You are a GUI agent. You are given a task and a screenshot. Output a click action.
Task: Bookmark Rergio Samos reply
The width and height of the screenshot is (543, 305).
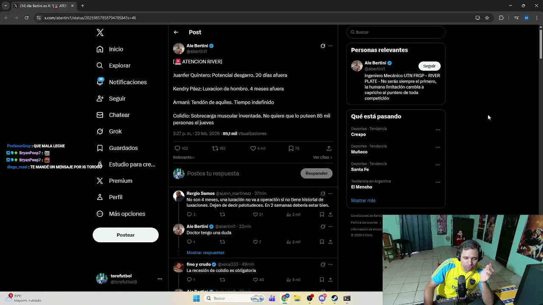coord(322,214)
